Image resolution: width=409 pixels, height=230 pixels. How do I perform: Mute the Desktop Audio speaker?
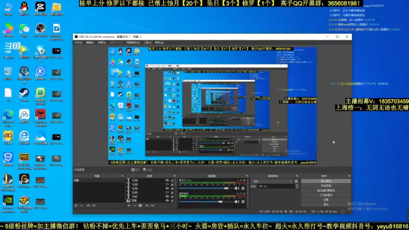pyautogui.click(x=237, y=201)
